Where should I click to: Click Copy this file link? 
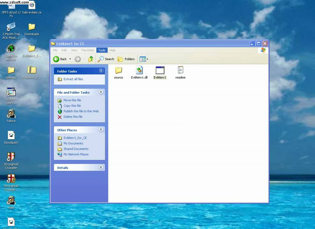tap(72, 106)
